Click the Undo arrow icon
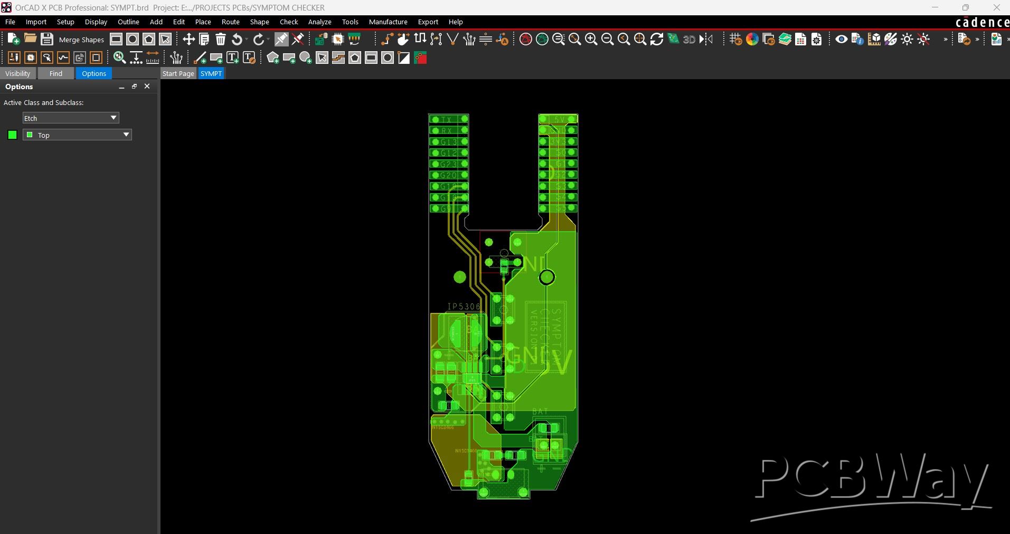The height and width of the screenshot is (534, 1010). click(237, 39)
